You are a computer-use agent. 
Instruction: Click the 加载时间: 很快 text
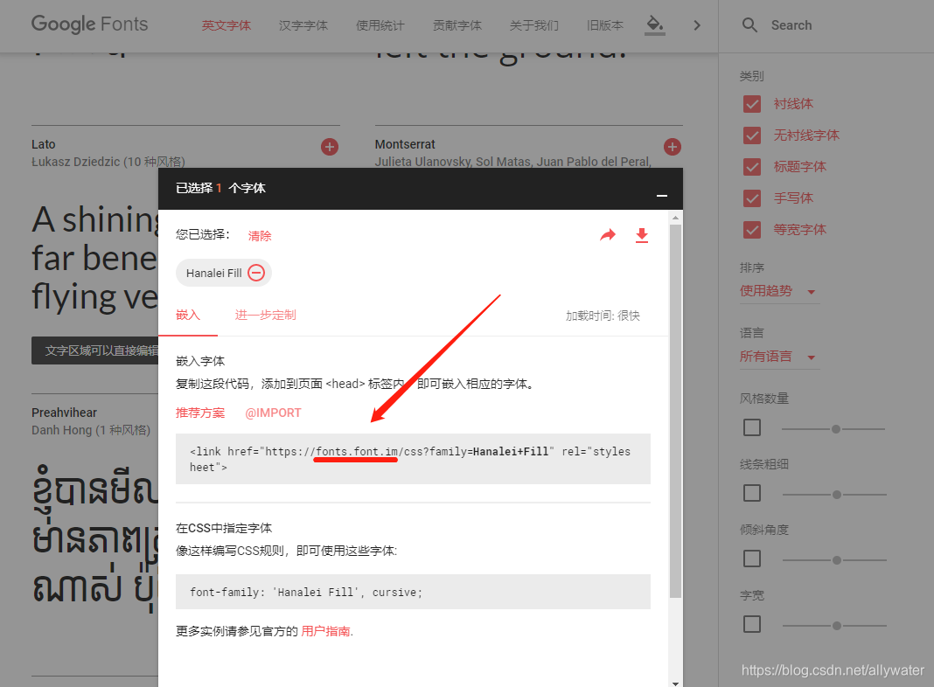click(603, 316)
